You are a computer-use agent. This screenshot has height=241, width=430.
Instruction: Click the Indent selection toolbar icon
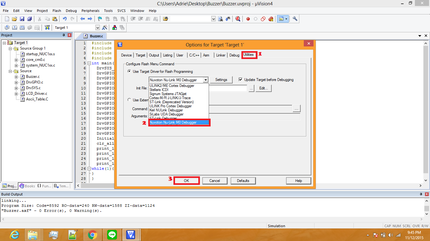pyautogui.click(x=133, y=19)
